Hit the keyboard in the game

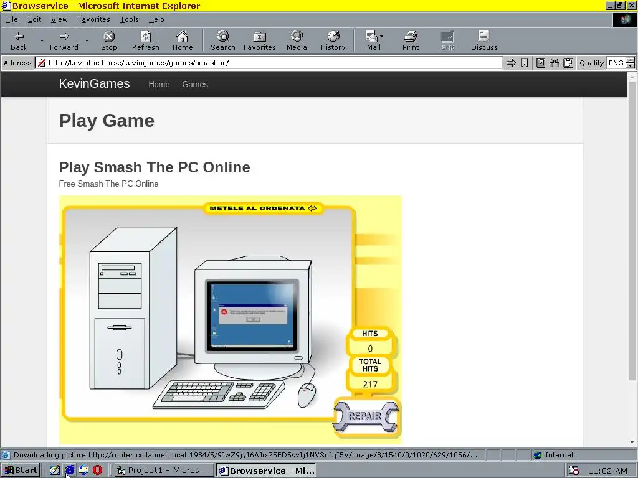point(219,394)
